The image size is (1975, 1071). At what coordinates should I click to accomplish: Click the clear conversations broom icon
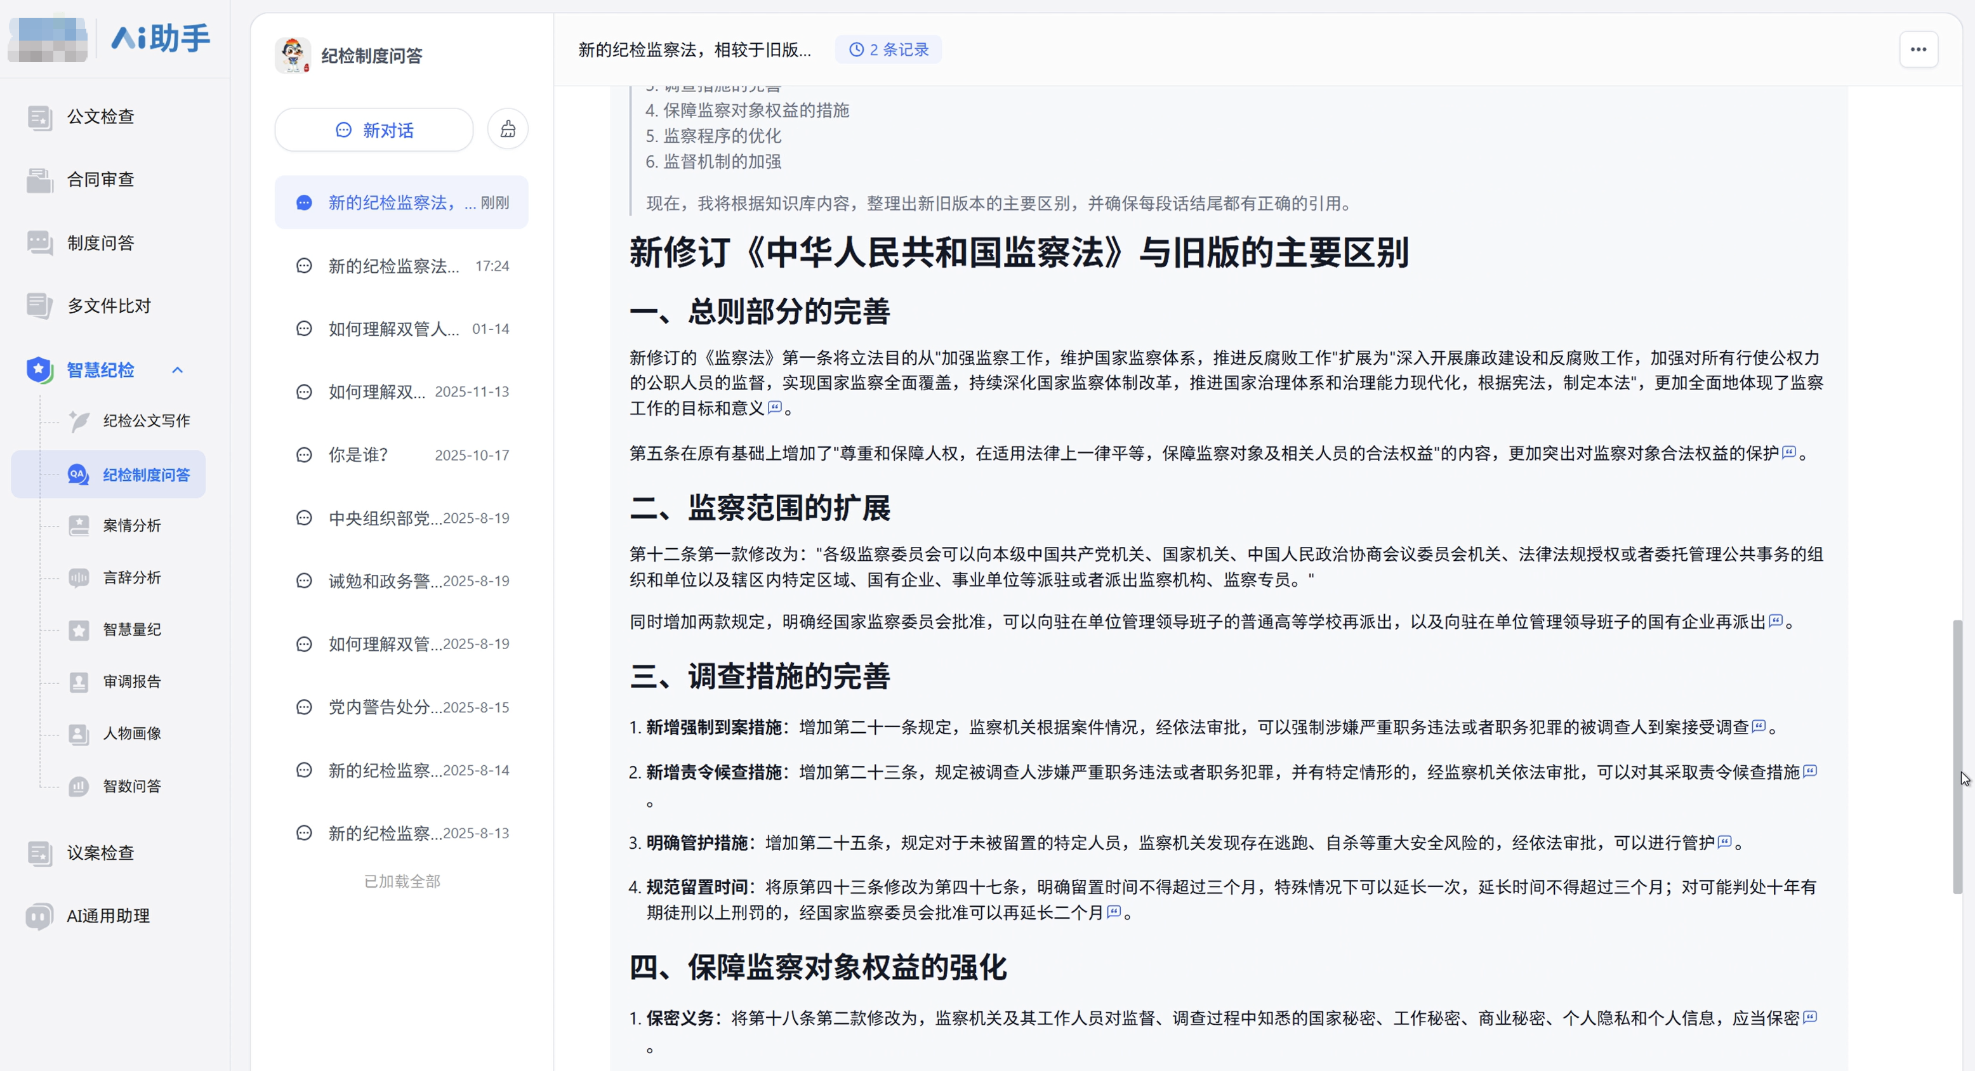tap(508, 129)
